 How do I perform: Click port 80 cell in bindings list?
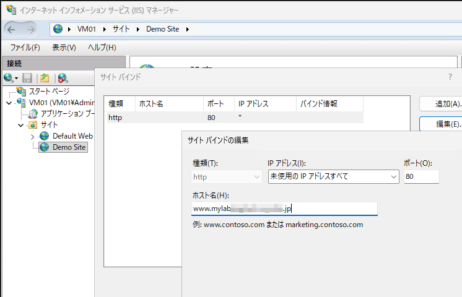point(211,118)
